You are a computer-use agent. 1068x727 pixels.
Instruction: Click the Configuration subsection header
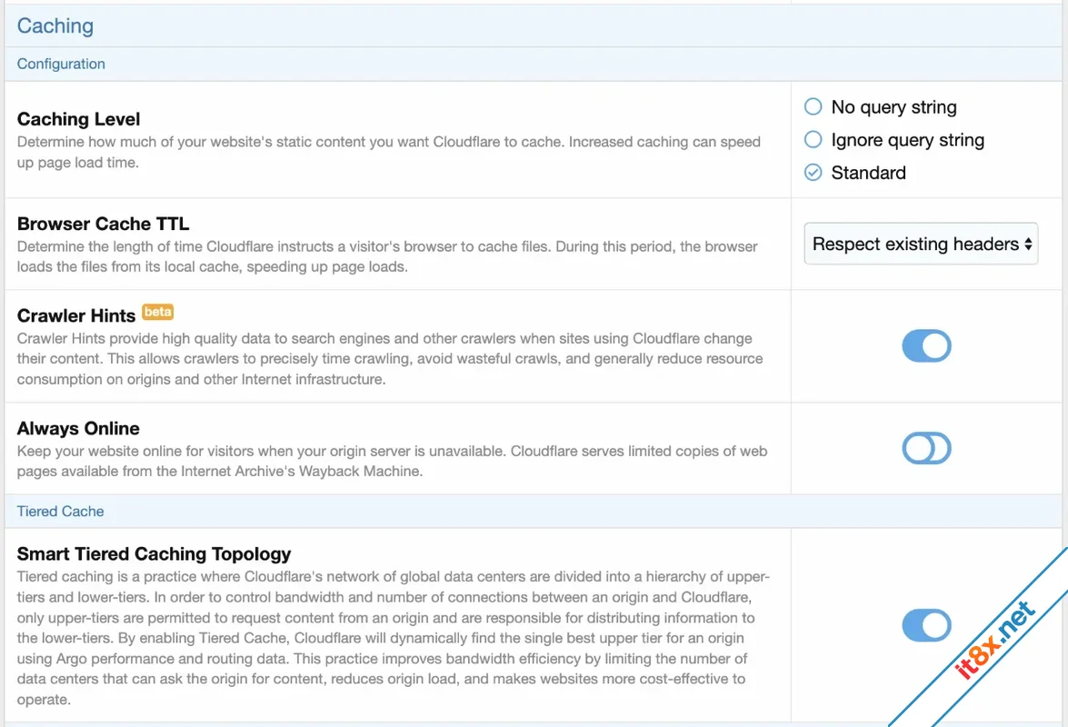tap(61, 64)
